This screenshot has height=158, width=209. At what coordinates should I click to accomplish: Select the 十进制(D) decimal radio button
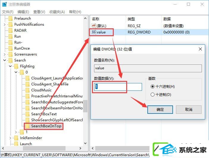152,95
